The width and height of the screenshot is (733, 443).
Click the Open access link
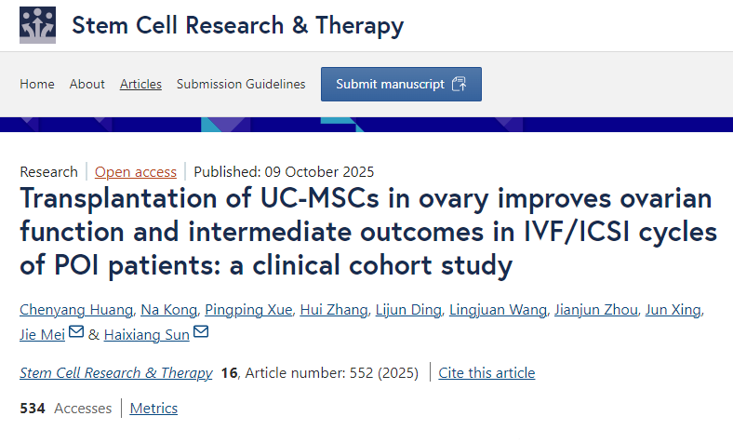pos(136,171)
